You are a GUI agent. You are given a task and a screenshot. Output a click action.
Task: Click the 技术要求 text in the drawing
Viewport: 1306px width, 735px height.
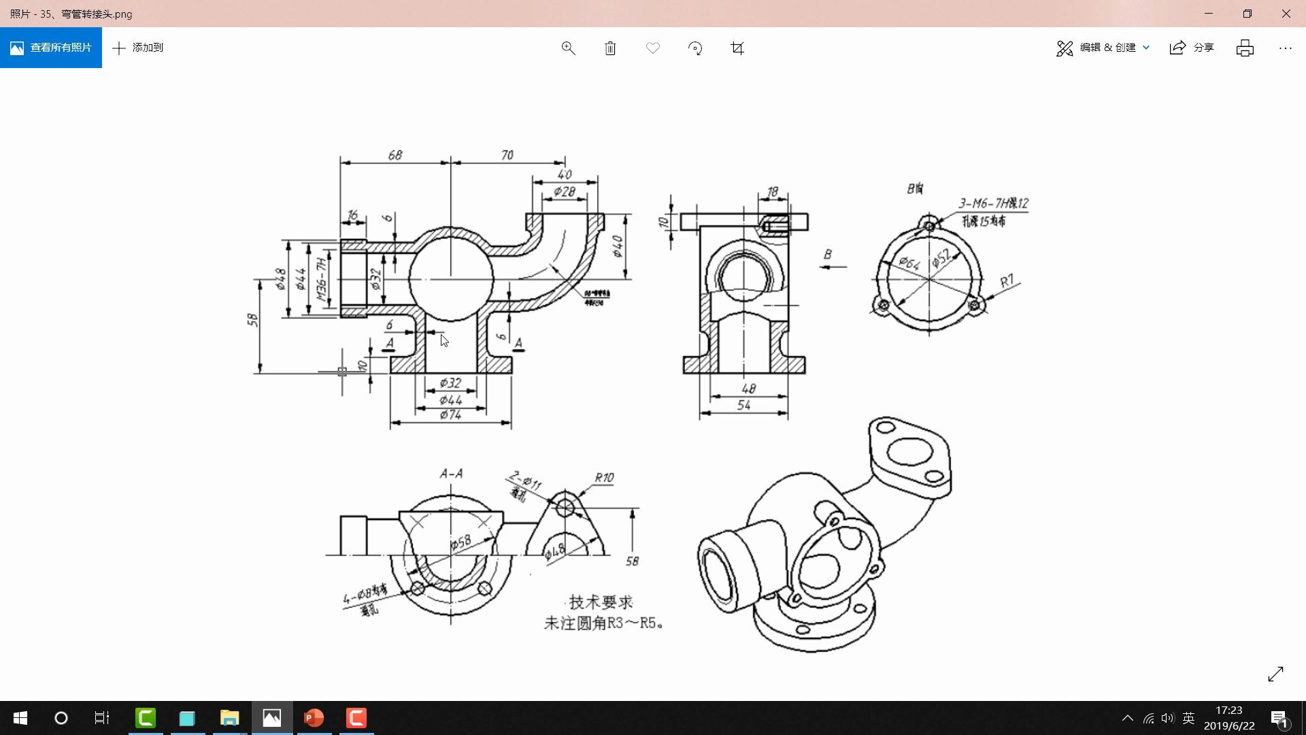pyautogui.click(x=601, y=602)
